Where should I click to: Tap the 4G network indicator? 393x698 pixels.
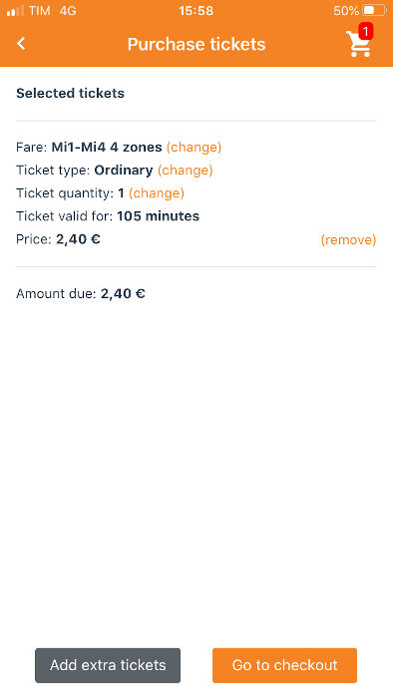68,11
